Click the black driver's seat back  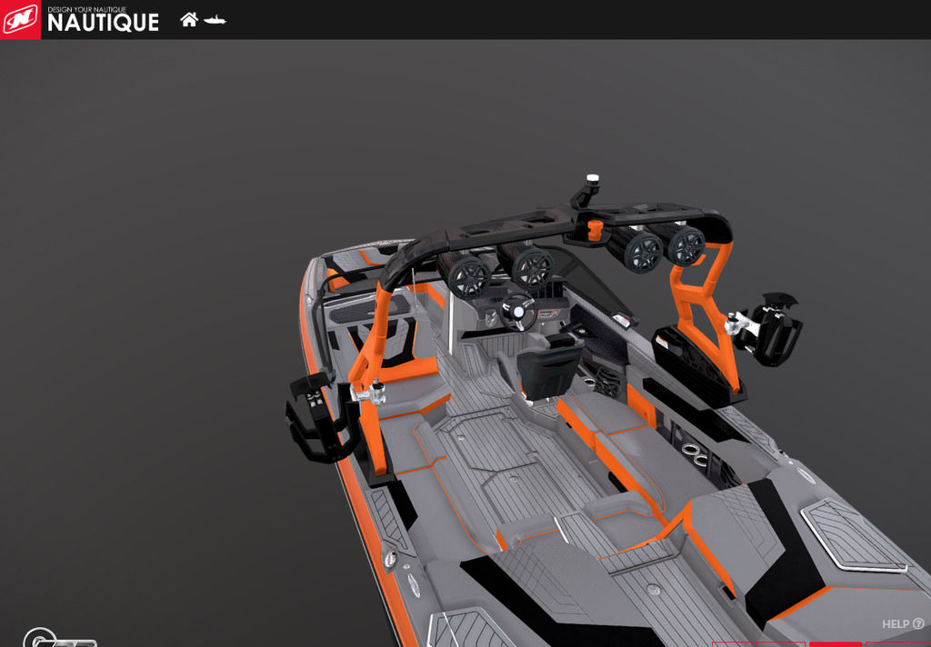(549, 368)
